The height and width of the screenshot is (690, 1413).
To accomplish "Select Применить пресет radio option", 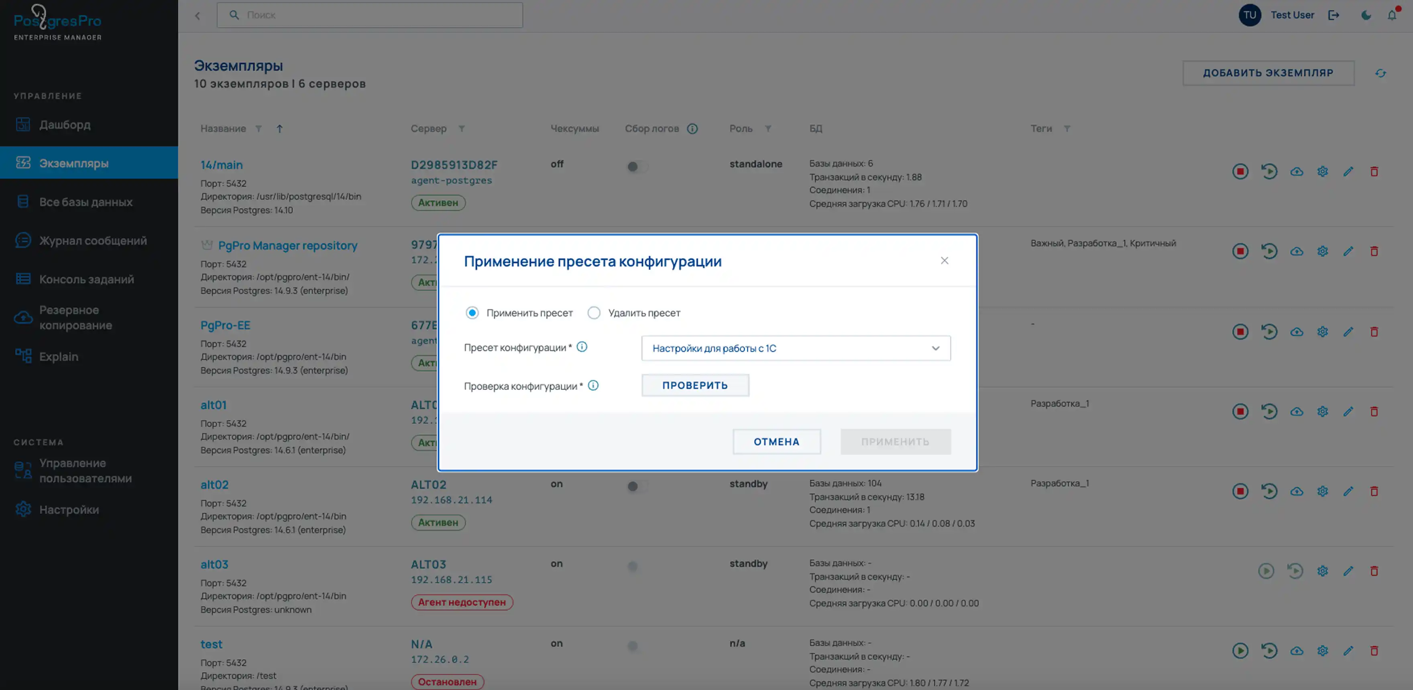I will (472, 313).
